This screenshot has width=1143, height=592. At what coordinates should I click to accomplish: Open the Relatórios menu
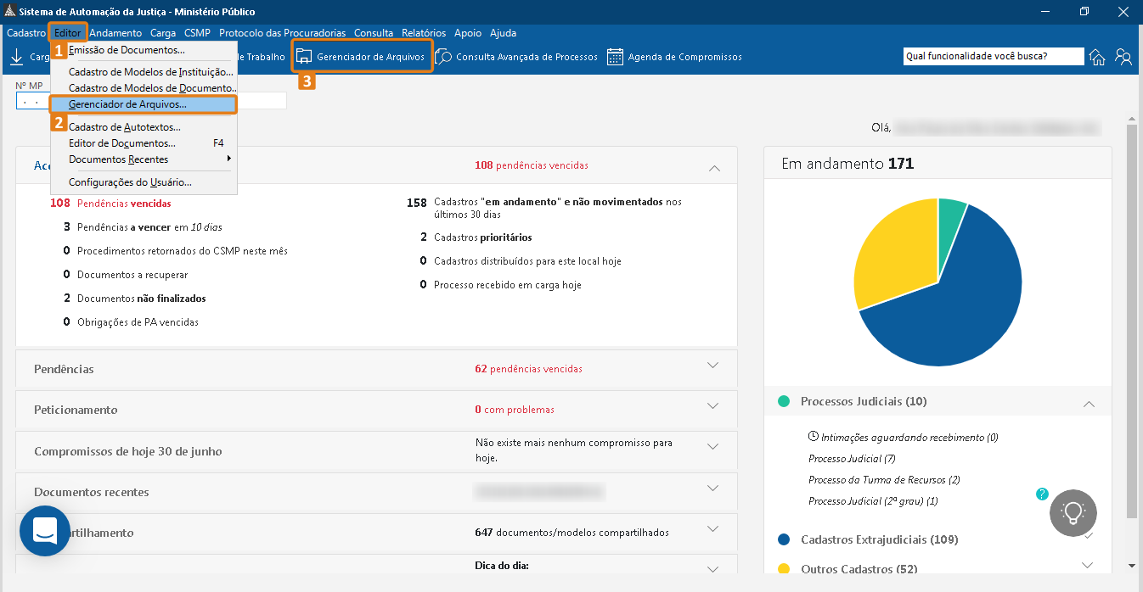click(x=424, y=33)
